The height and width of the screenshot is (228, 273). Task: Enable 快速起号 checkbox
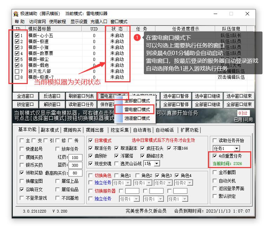(22, 149)
